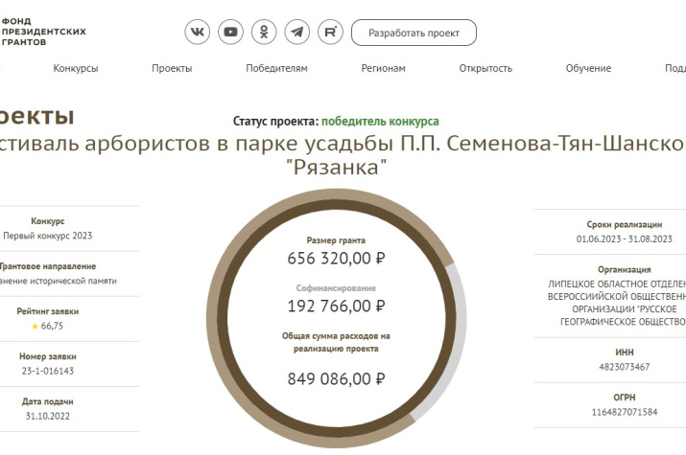Click the dates 01.06.2023 - 31.08.2023
686x455 pixels.
pyautogui.click(x=625, y=239)
